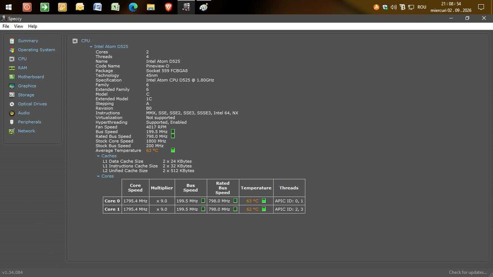493x277 pixels.
Task: Toggle Core 1 Bus Speed indicator
Action: 203,209
